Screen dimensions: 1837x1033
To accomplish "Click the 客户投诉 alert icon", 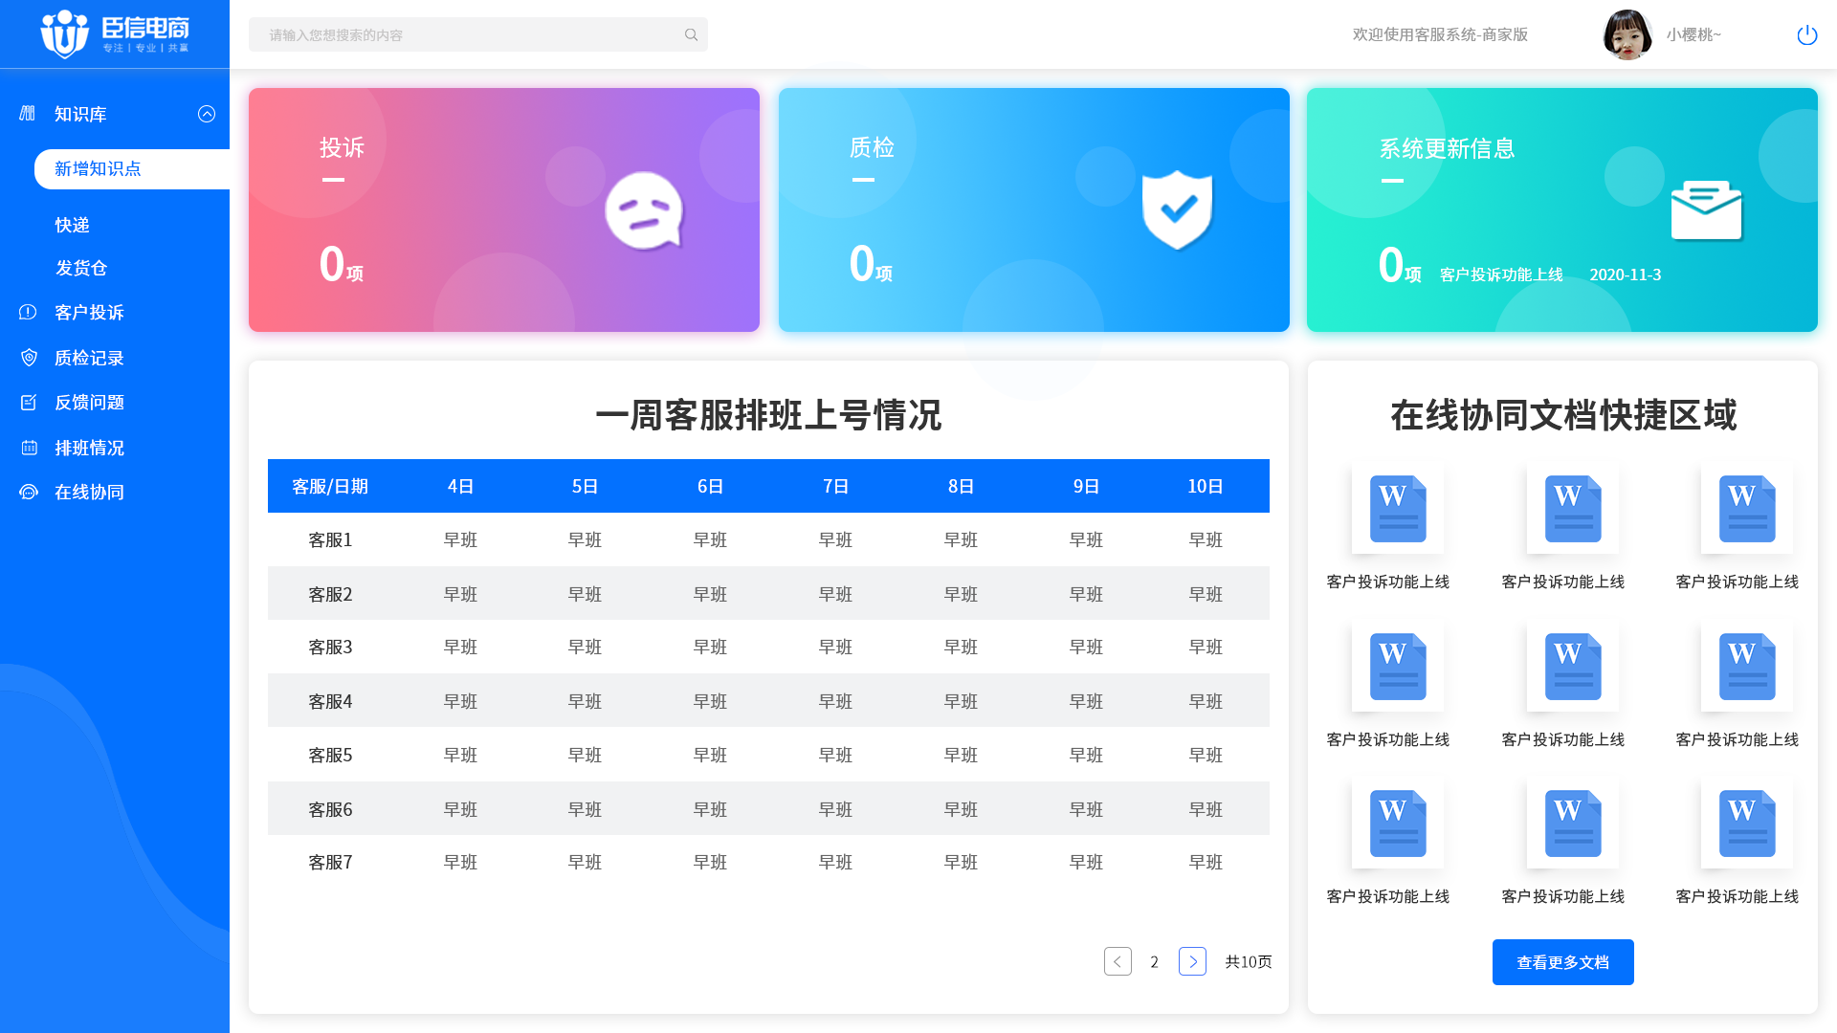I will click(x=28, y=312).
